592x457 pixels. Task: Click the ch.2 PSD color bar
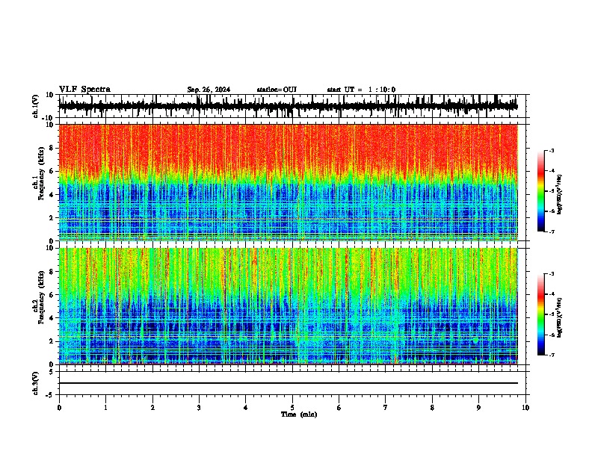(x=540, y=314)
